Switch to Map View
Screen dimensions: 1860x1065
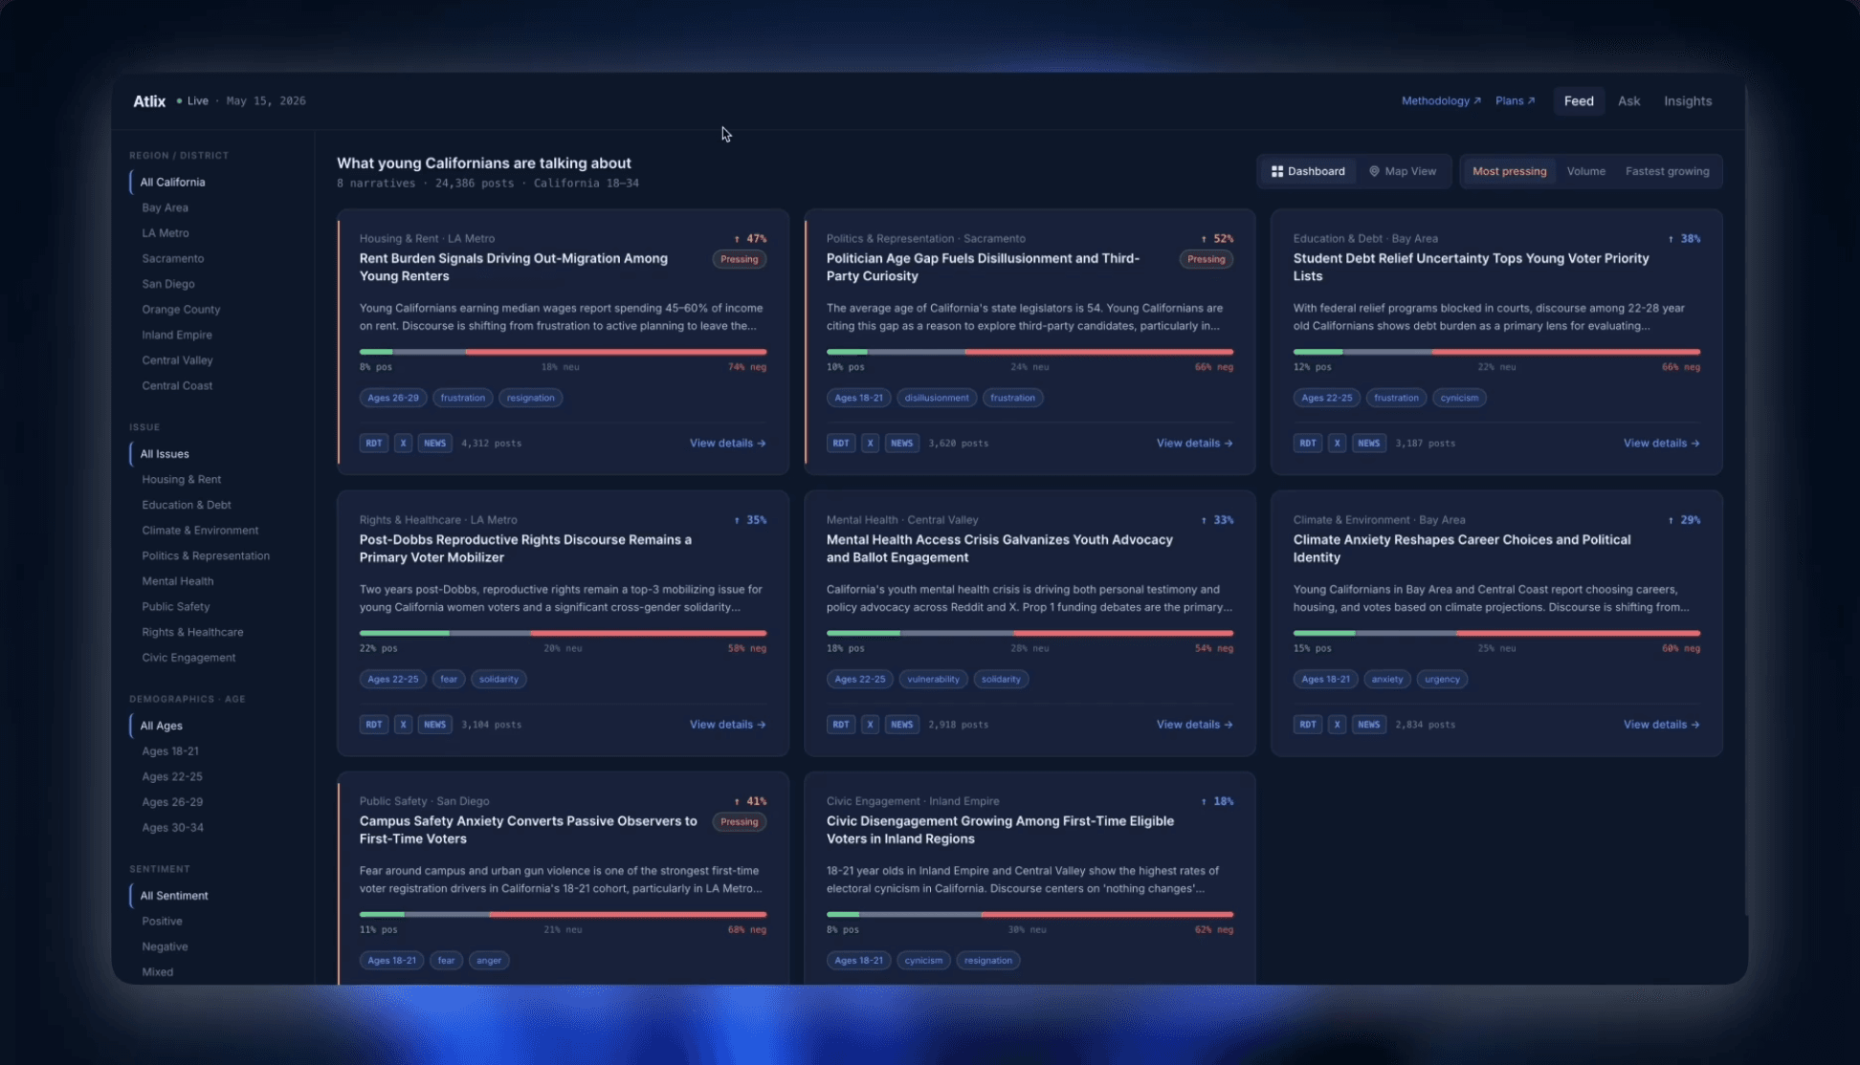coord(1403,171)
